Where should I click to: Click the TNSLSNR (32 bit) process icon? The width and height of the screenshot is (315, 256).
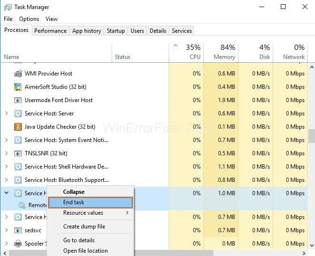[18, 153]
